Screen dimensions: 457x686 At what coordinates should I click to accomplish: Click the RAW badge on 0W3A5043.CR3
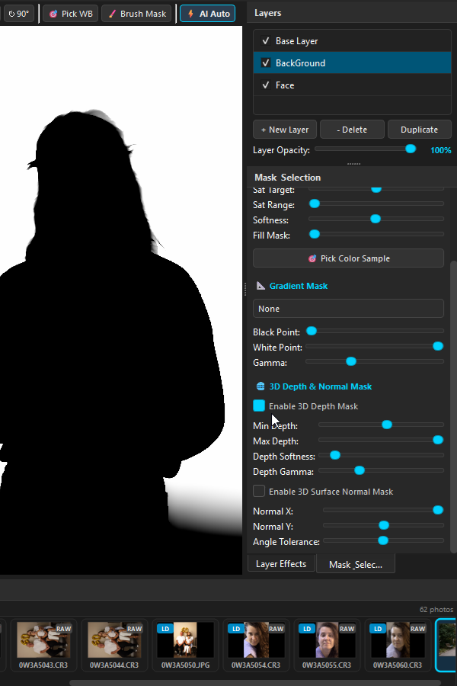click(x=63, y=629)
